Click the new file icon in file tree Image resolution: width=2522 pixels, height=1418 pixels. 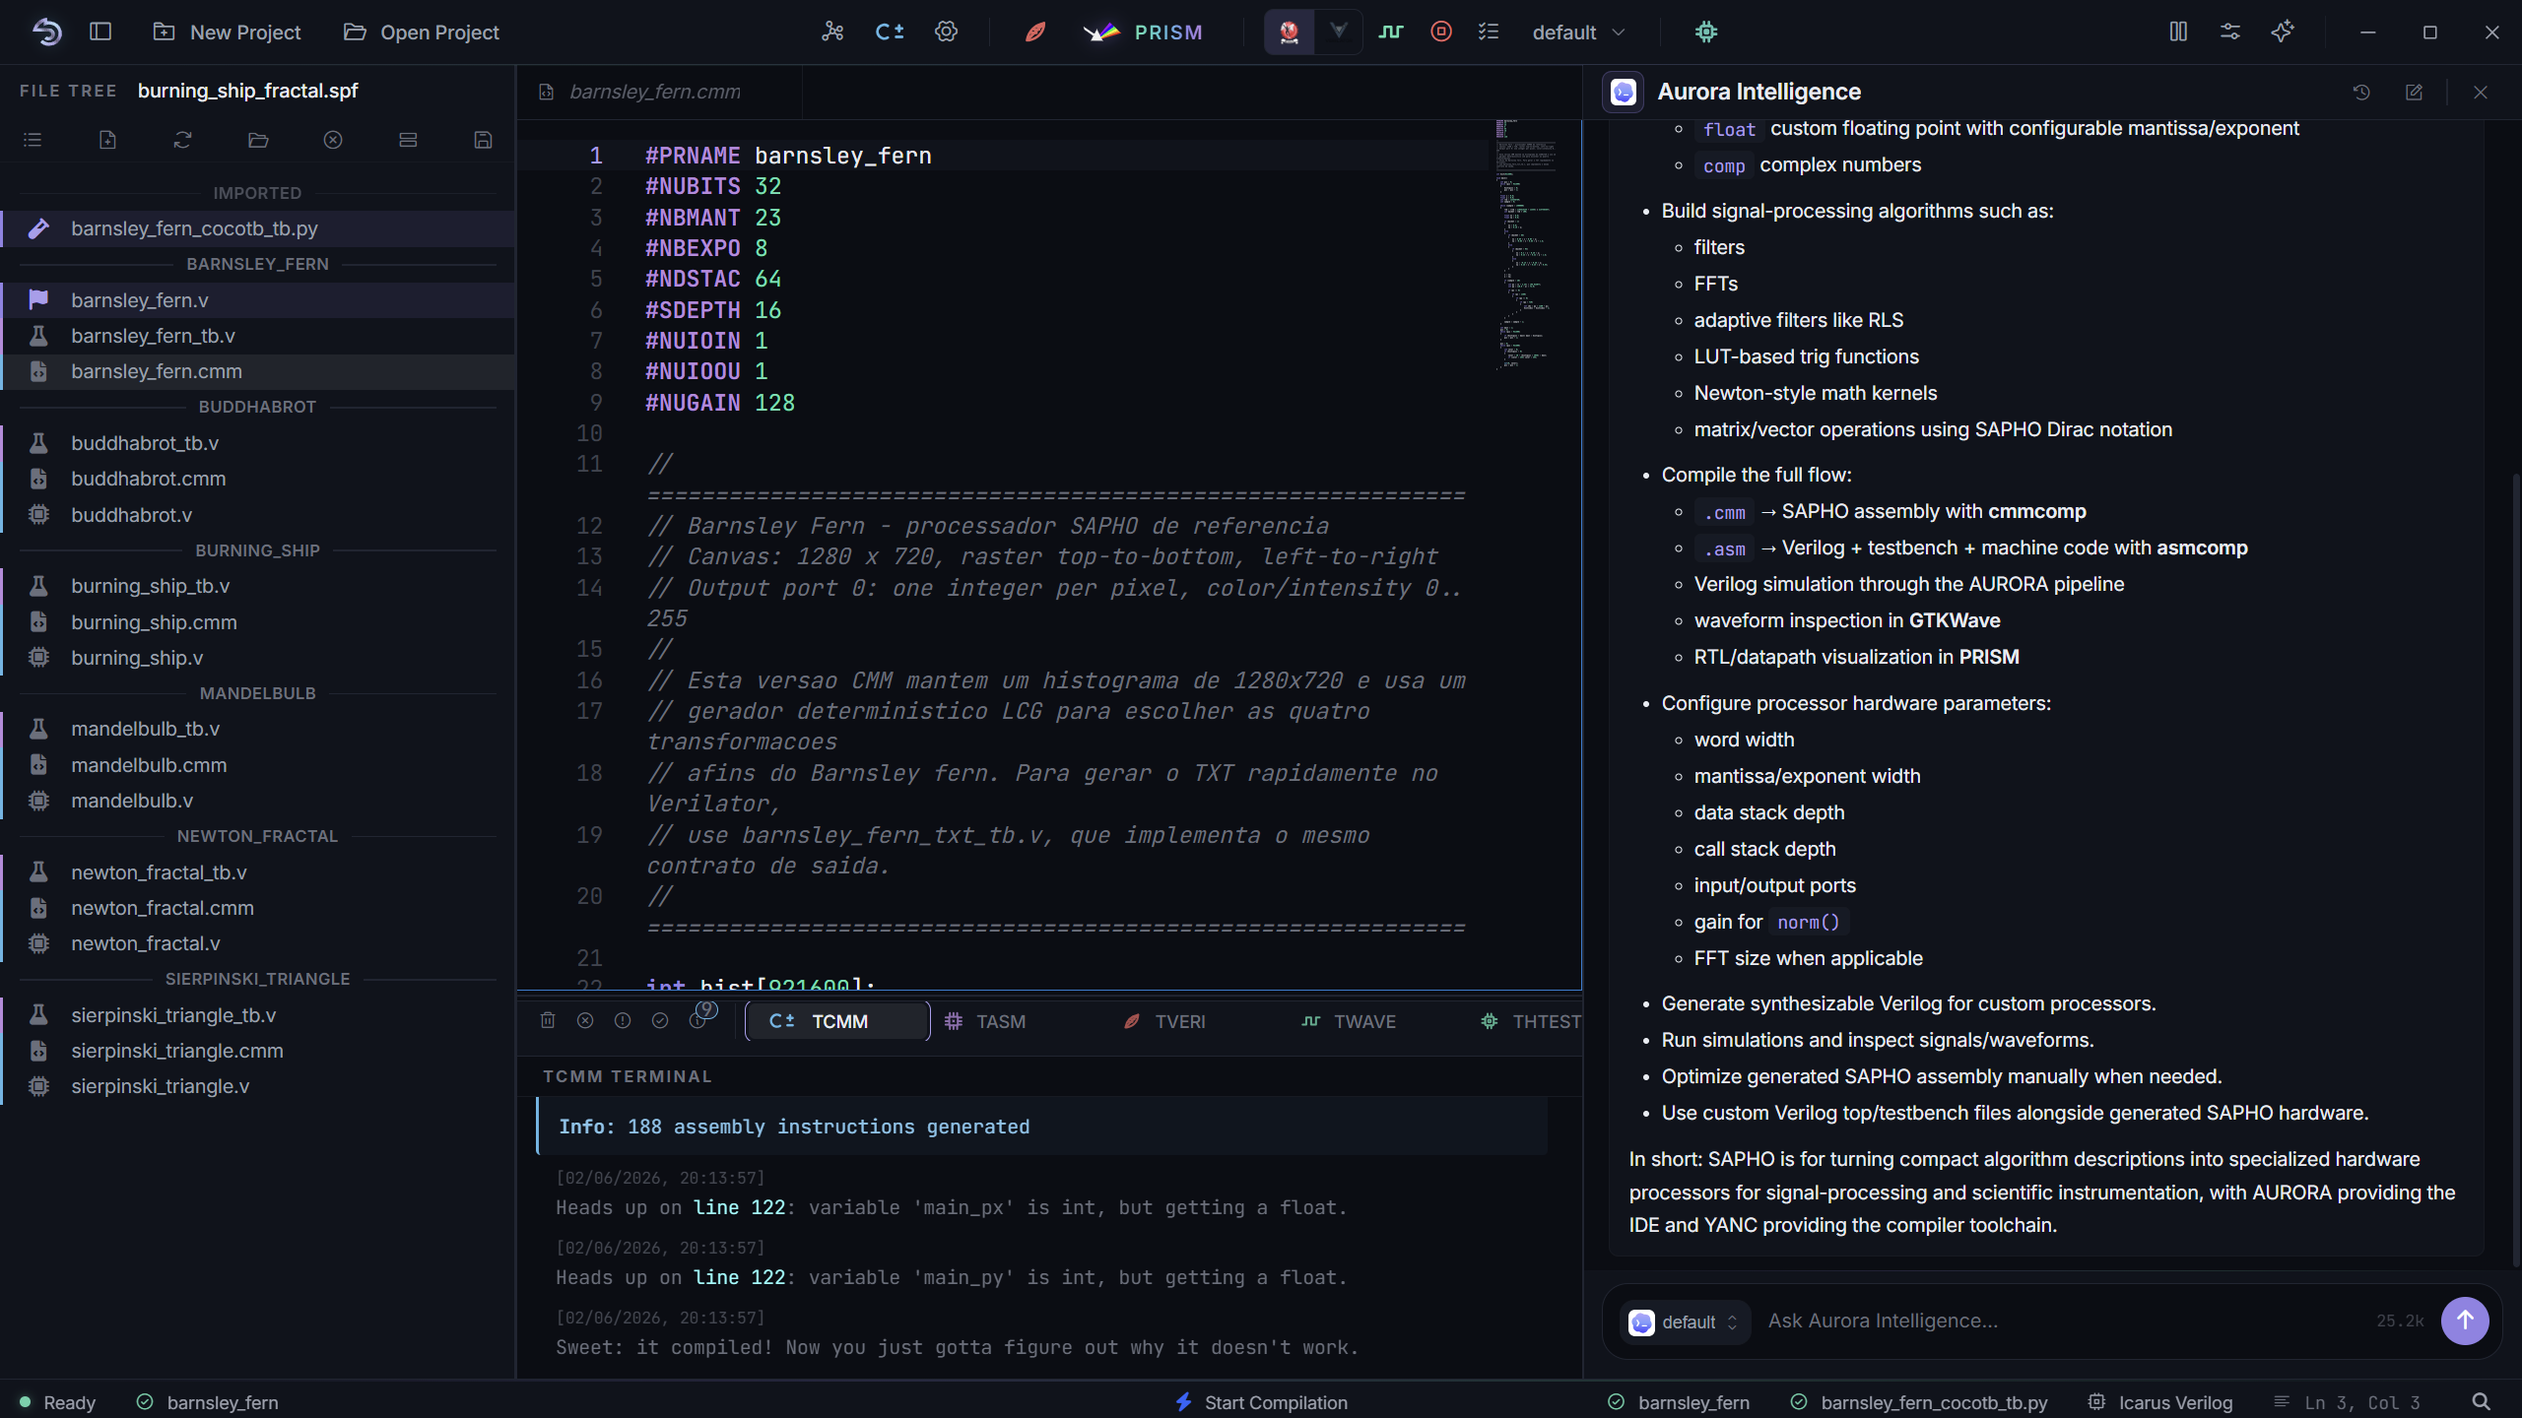[107, 140]
